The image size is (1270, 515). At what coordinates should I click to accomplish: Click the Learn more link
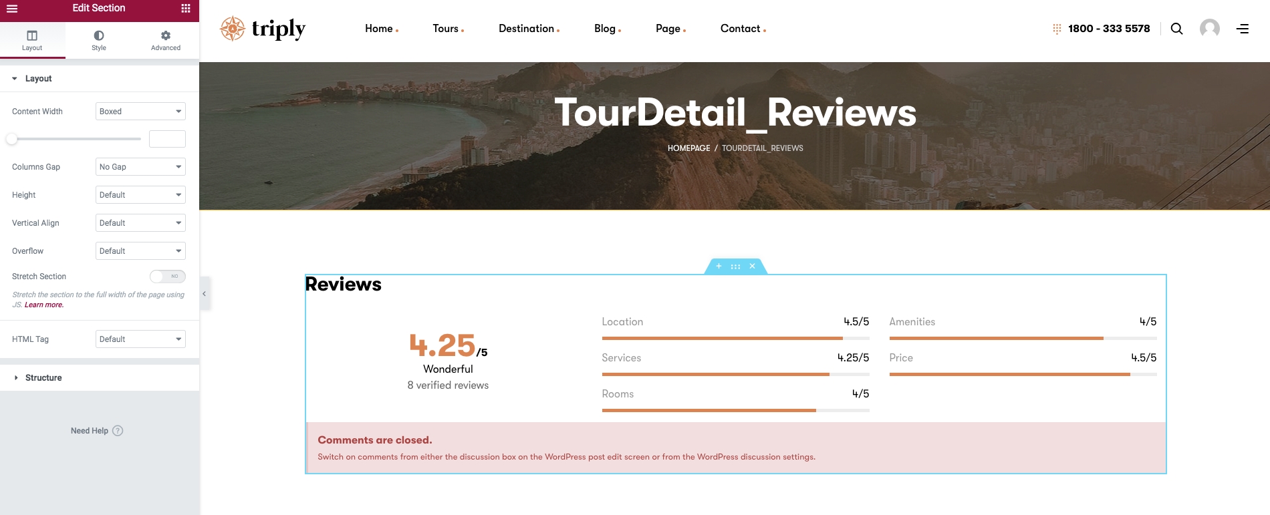coord(44,305)
